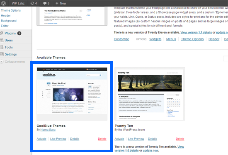Click the Tools menu icon
228x155 pixels.
[2, 47]
